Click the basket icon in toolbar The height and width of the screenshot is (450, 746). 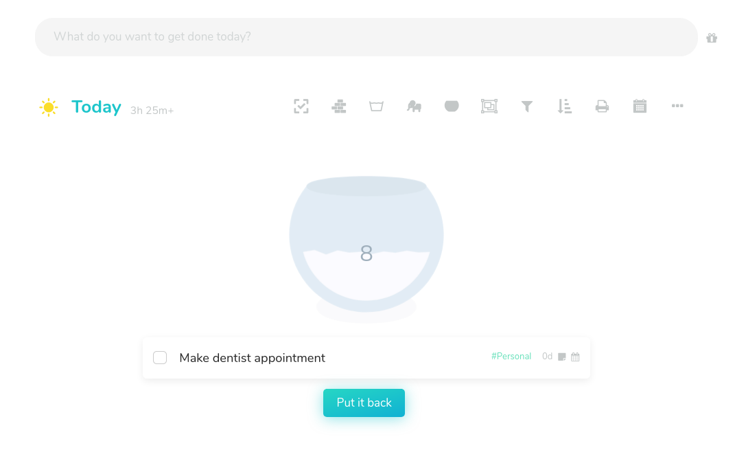pos(376,106)
